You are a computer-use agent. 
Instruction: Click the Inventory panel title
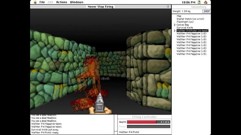click(x=198, y=7)
